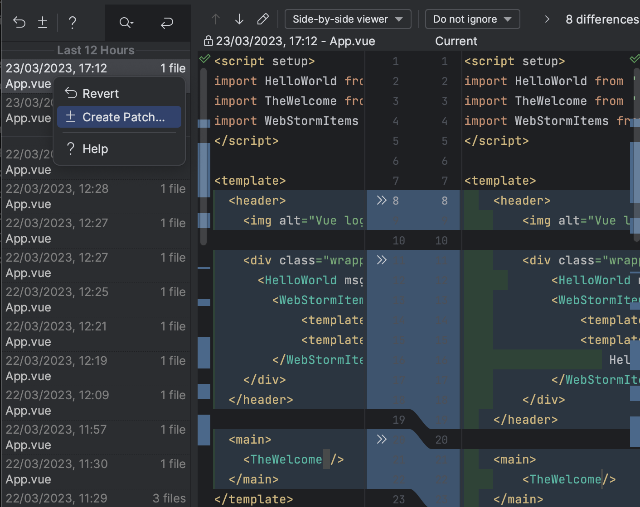Jump to previous difference arrow
This screenshot has width=640, height=507.
click(x=216, y=19)
